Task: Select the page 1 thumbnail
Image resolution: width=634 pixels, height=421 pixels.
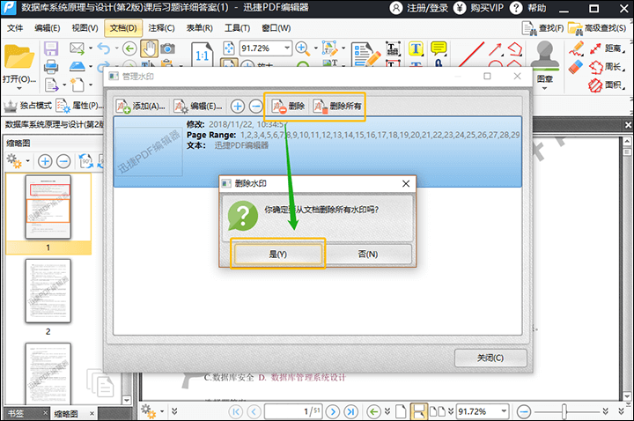Action: 48,208
